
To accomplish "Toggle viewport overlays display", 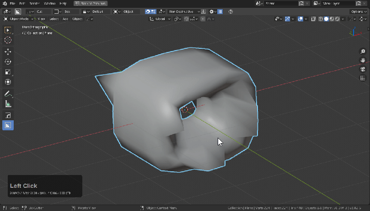I will click(x=301, y=19).
